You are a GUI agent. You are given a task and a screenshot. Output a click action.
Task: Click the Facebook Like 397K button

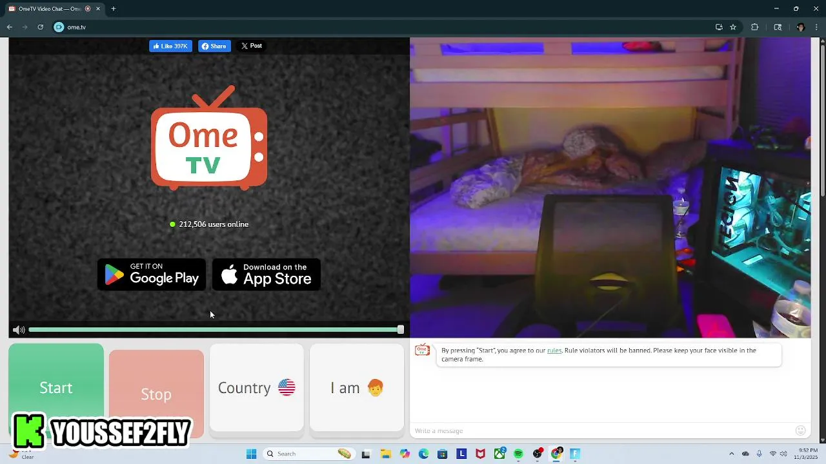pos(170,46)
